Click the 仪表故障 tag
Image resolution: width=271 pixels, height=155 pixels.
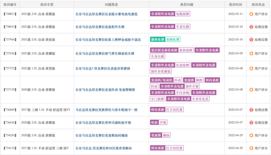pos(183,65)
